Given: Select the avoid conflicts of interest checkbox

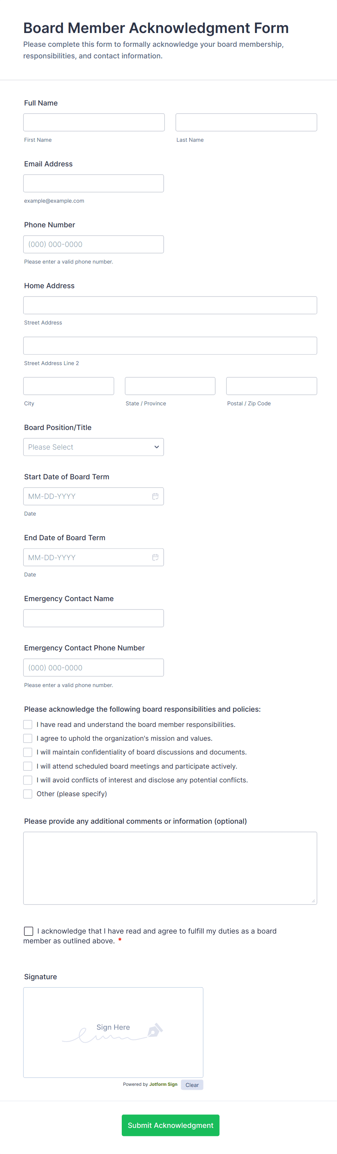Looking at the screenshot, I should pos(28,780).
